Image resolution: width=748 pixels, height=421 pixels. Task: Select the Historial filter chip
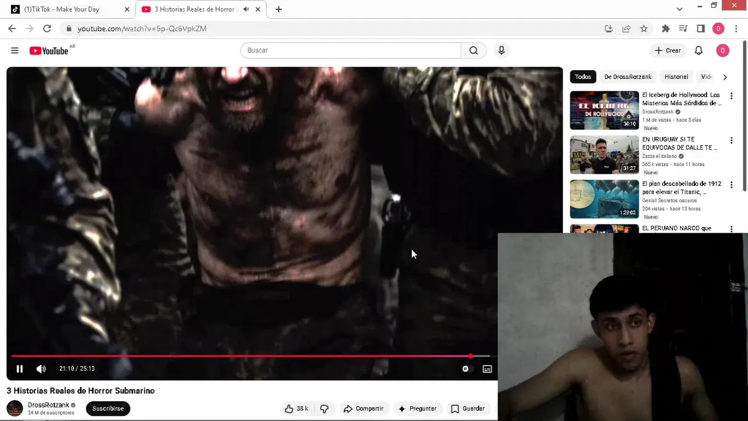click(676, 77)
